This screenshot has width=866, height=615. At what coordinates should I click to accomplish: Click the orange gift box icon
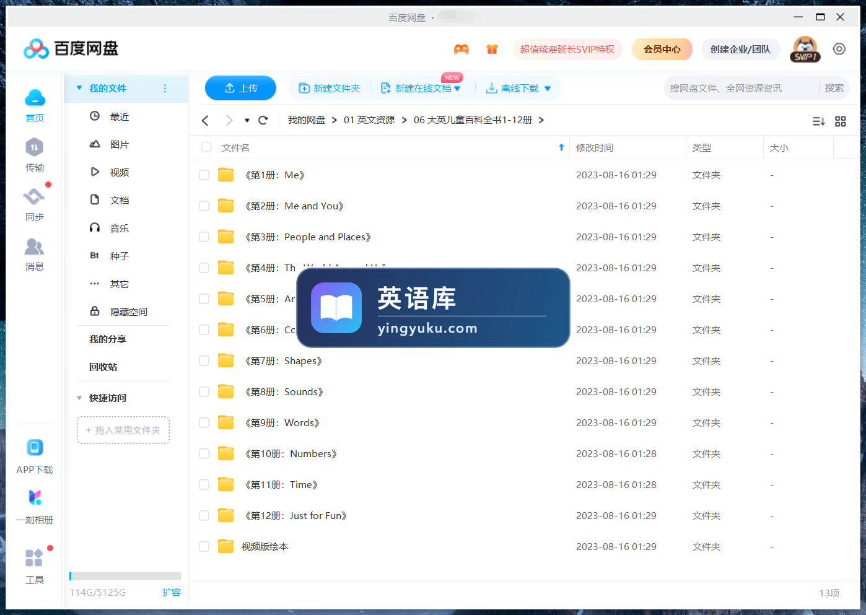tap(492, 49)
